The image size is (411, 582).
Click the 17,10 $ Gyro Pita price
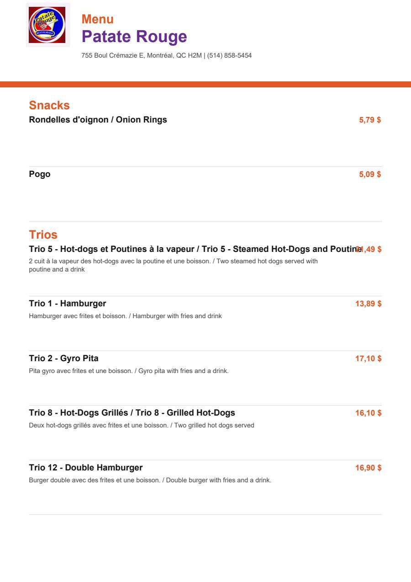click(369, 358)
